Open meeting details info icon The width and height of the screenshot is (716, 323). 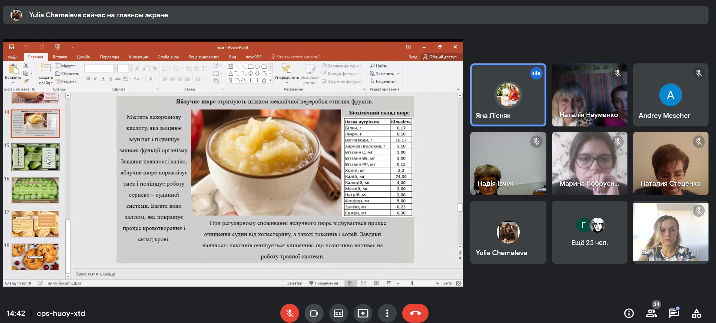[629, 313]
